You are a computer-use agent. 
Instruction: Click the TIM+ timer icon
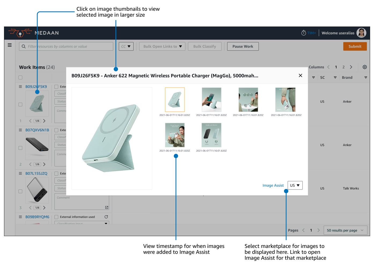(x=304, y=33)
